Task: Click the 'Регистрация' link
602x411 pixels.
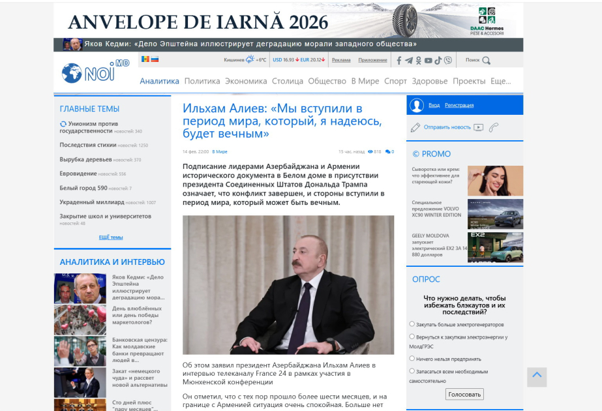Action: tap(459, 105)
